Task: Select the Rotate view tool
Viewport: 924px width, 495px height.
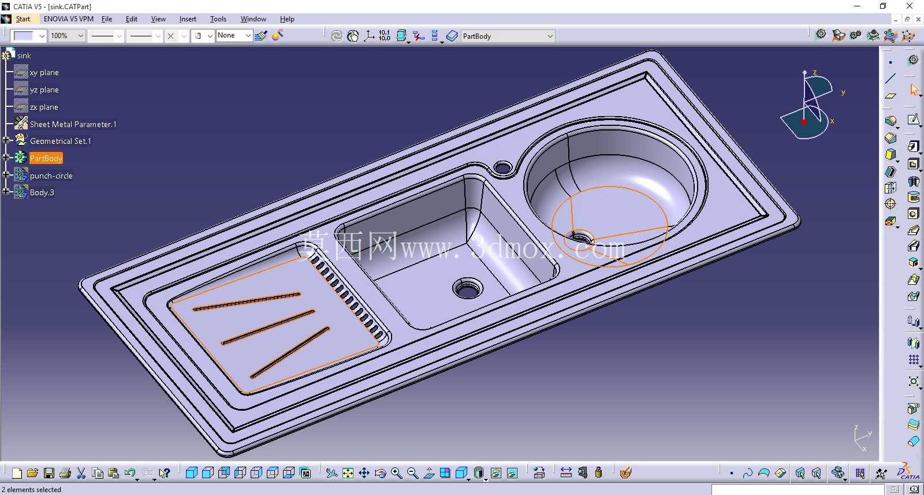Action: coord(380,474)
